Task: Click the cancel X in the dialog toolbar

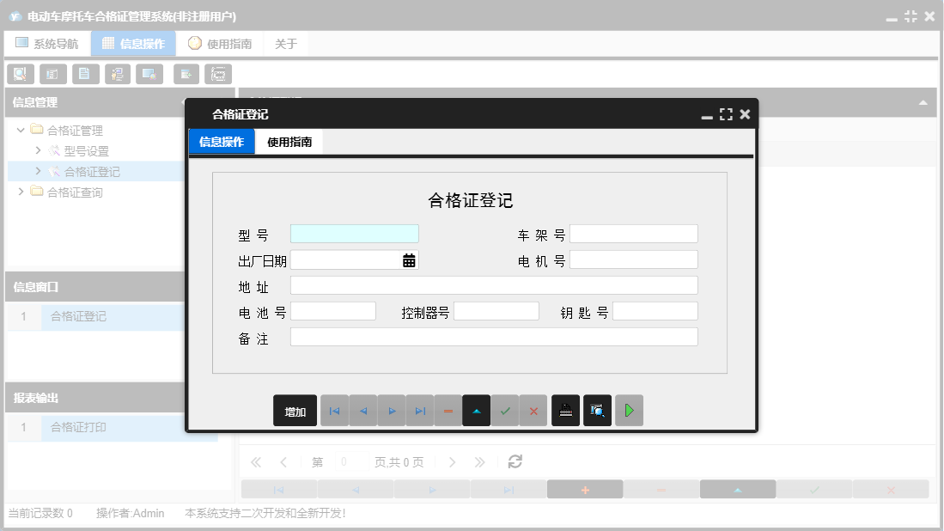Action: click(533, 410)
